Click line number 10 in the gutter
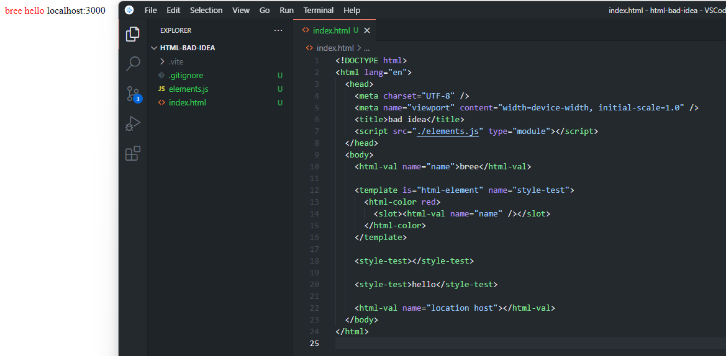Screen dimensions: 726x356 315,166
